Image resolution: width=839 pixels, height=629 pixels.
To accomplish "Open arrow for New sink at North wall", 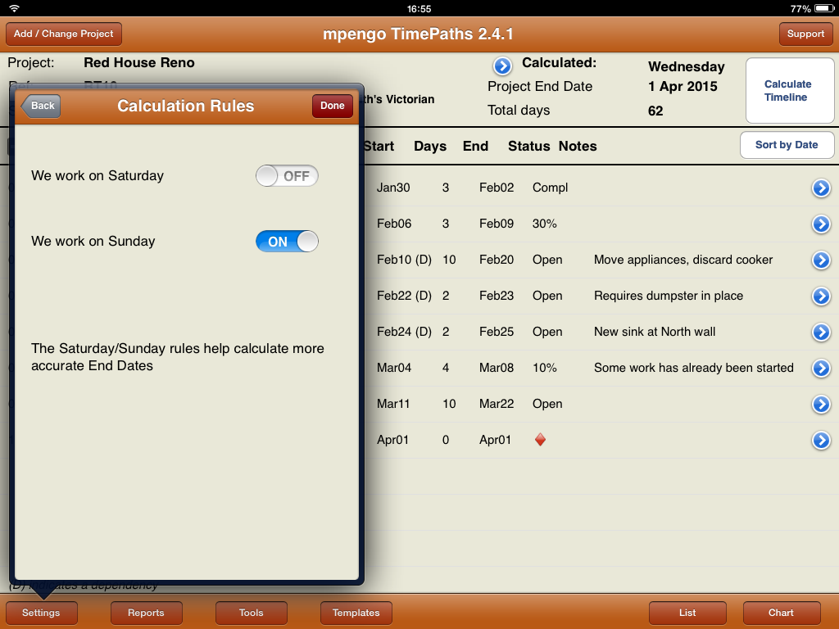I will point(821,333).
